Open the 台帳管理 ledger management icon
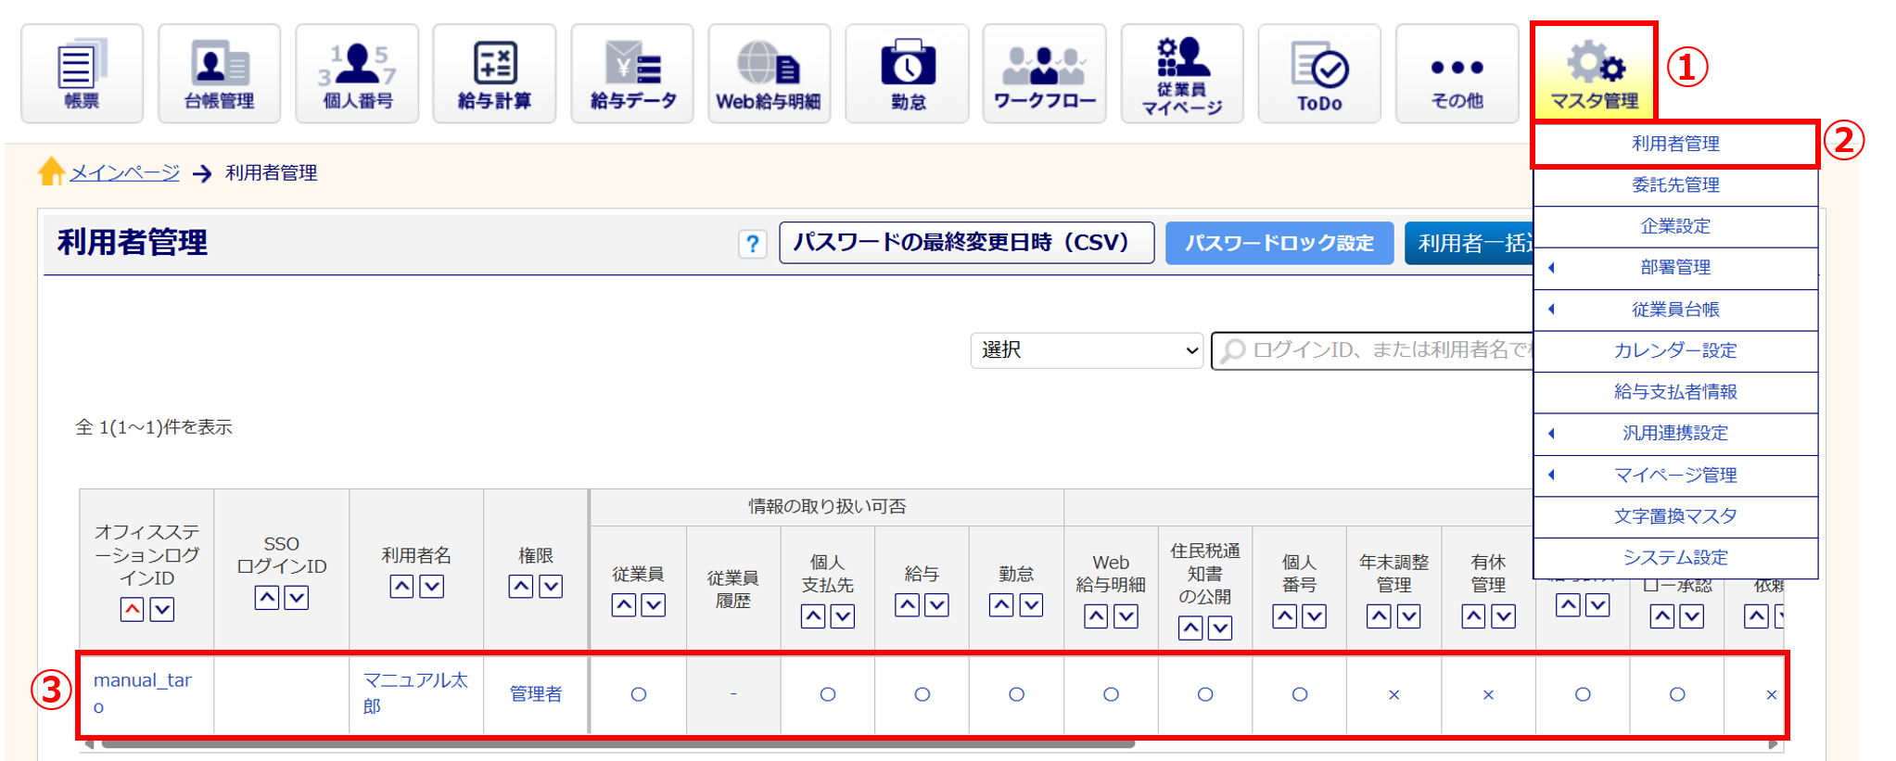This screenshot has width=1896, height=761. (x=219, y=74)
